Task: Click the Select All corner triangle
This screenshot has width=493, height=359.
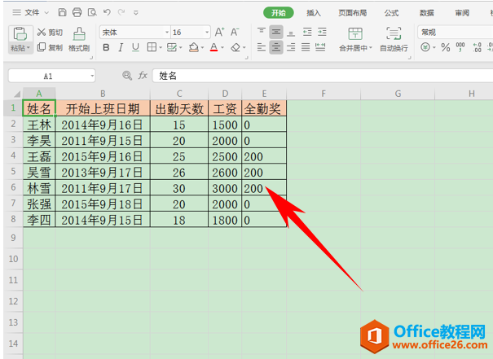Action: point(17,94)
